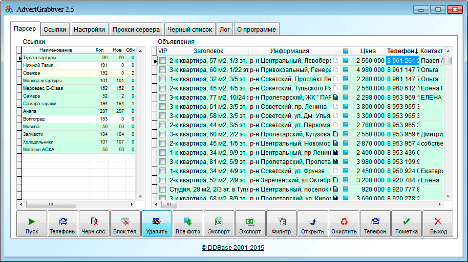The width and height of the screenshot is (468, 262).
Task: Sort by Контакт column header
Action: click(x=432, y=51)
